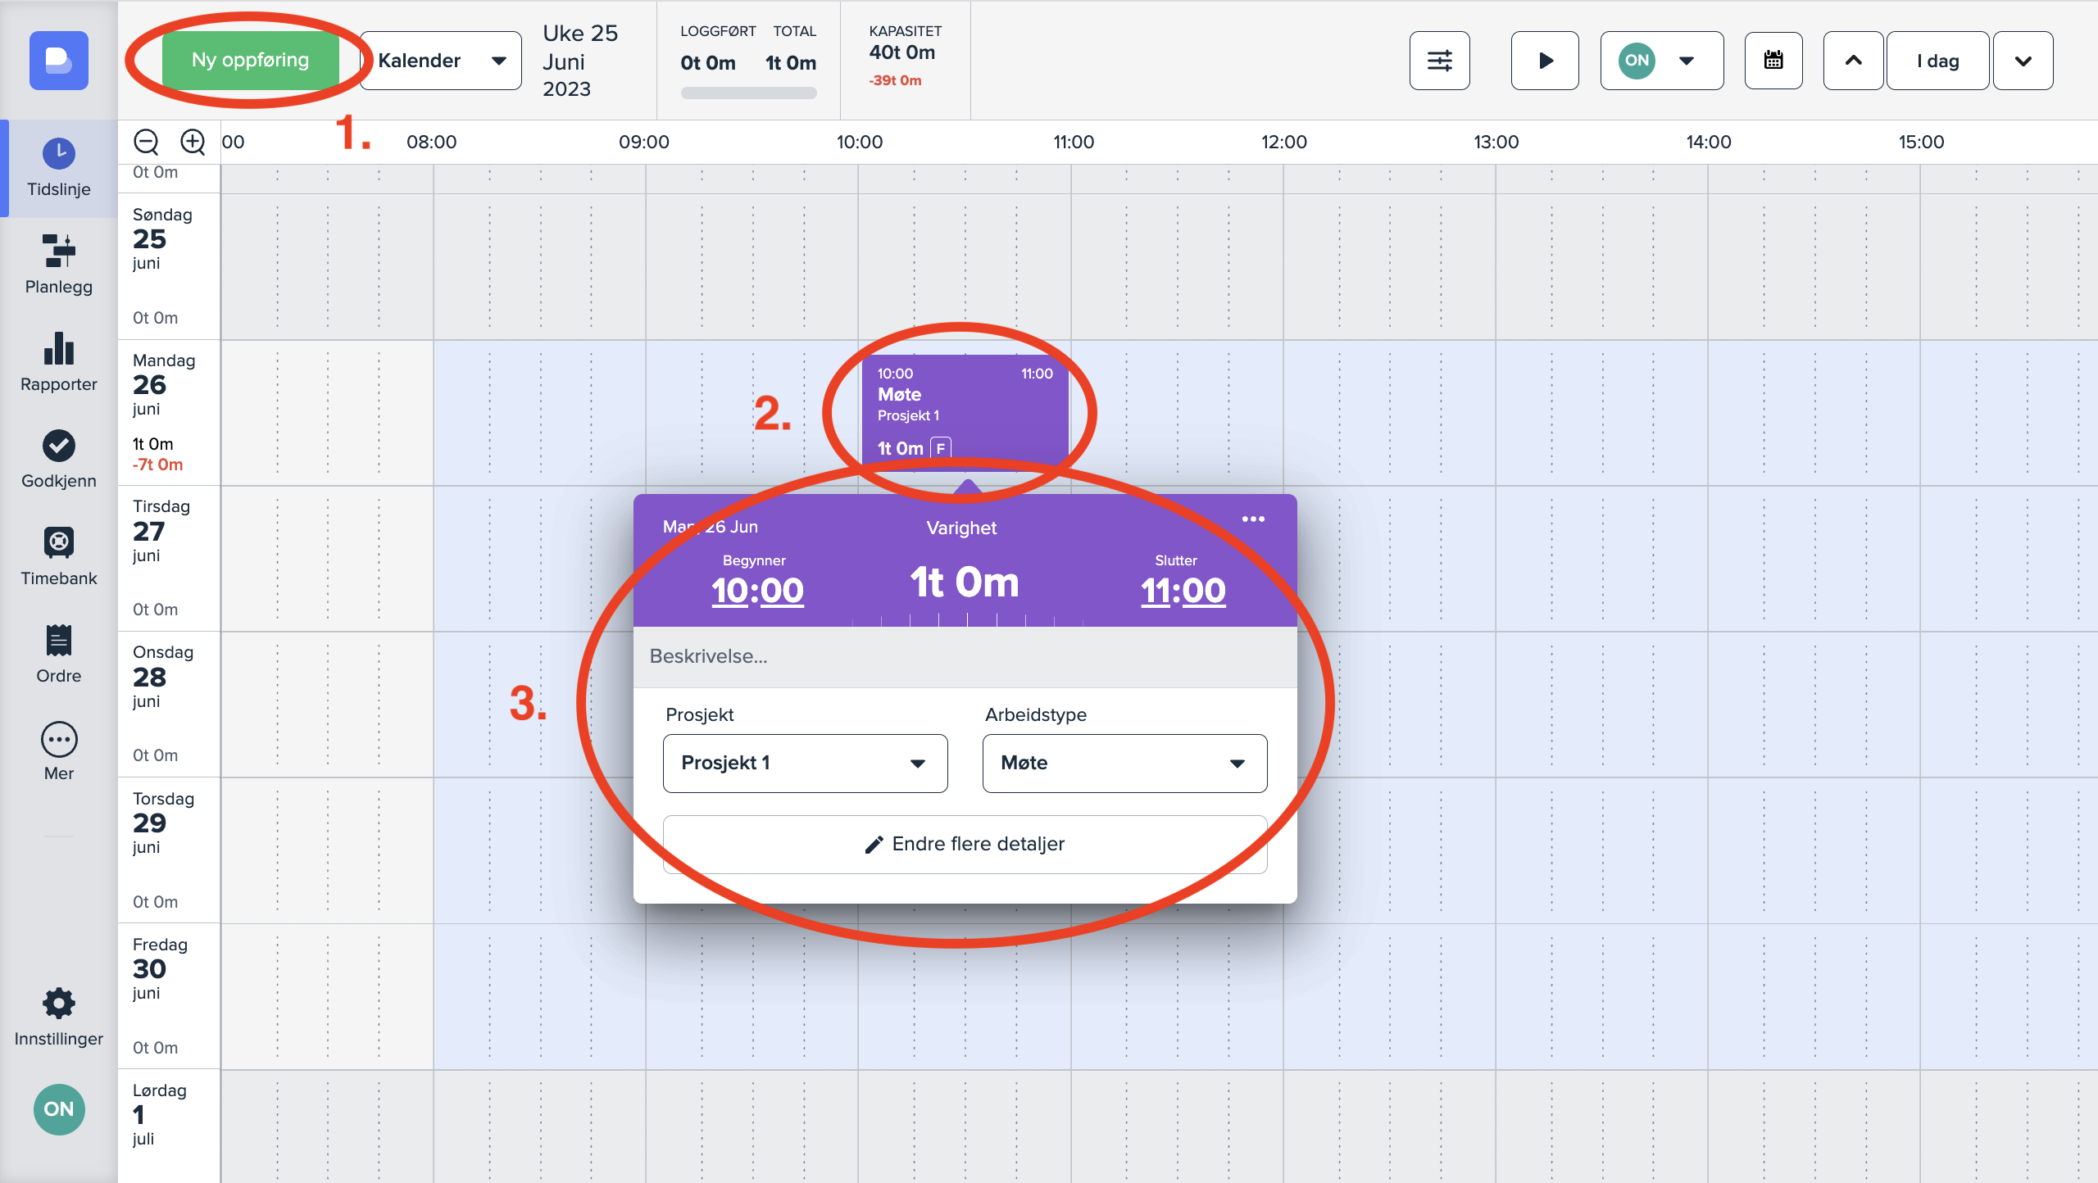Screen dimensions: 2098x1183
Task: Click the Ny oppføring button
Action: click(250, 61)
